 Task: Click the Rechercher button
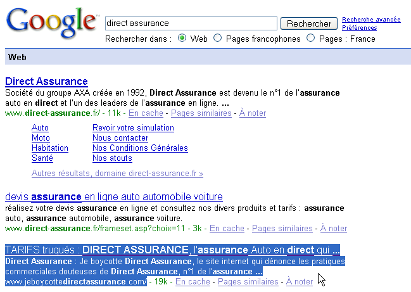coord(309,23)
